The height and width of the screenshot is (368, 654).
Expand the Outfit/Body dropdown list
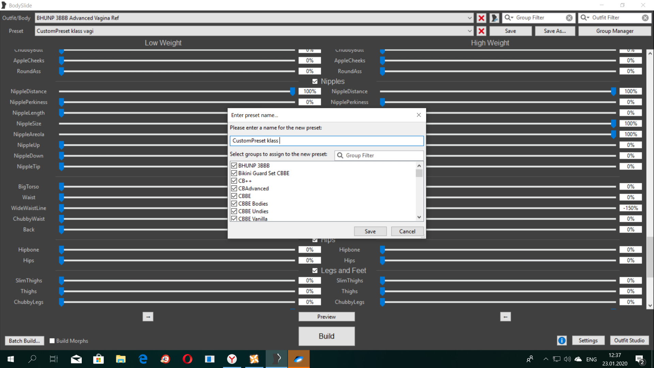pos(470,18)
